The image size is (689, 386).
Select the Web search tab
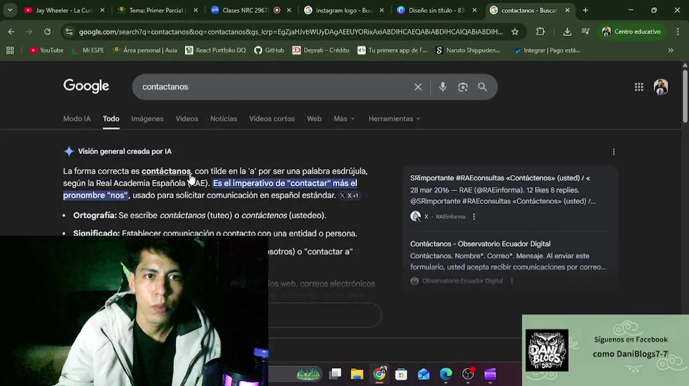(314, 118)
